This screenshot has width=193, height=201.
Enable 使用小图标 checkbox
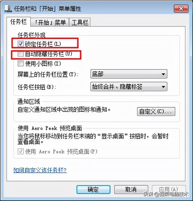(x=21, y=63)
